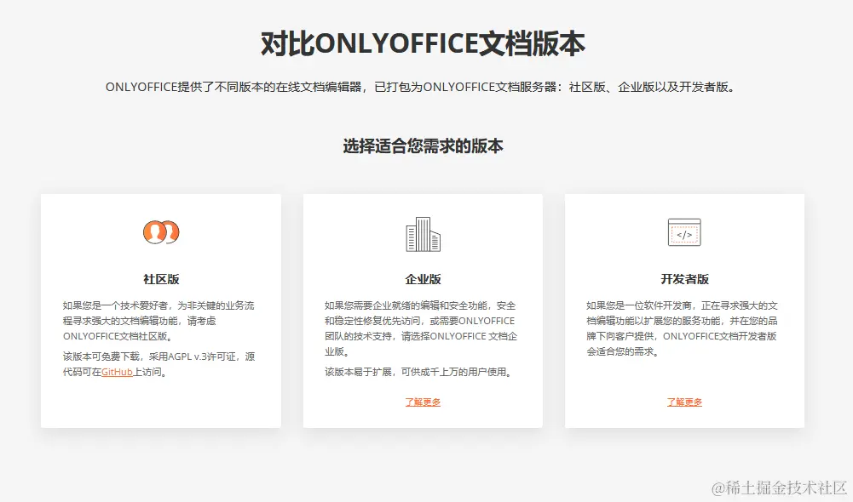The width and height of the screenshot is (853, 502).
Task: Click the 开发者版 paragraph starting 如果您是一位软件开发商
Action: click(x=683, y=328)
